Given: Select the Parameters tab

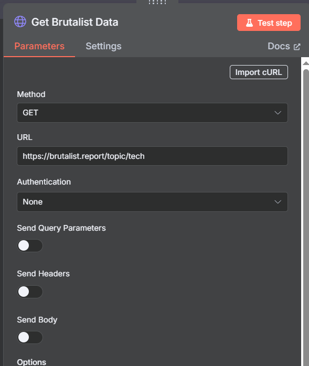Looking at the screenshot, I should click(x=39, y=46).
